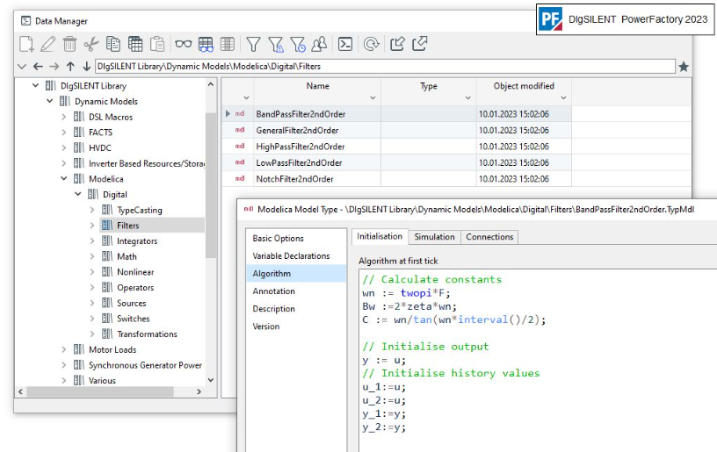Open the first column header dropdown
Image resolution: width=717 pixels, height=452 pixels.
[x=246, y=98]
